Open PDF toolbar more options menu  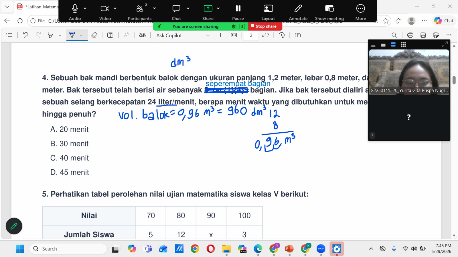449,35
